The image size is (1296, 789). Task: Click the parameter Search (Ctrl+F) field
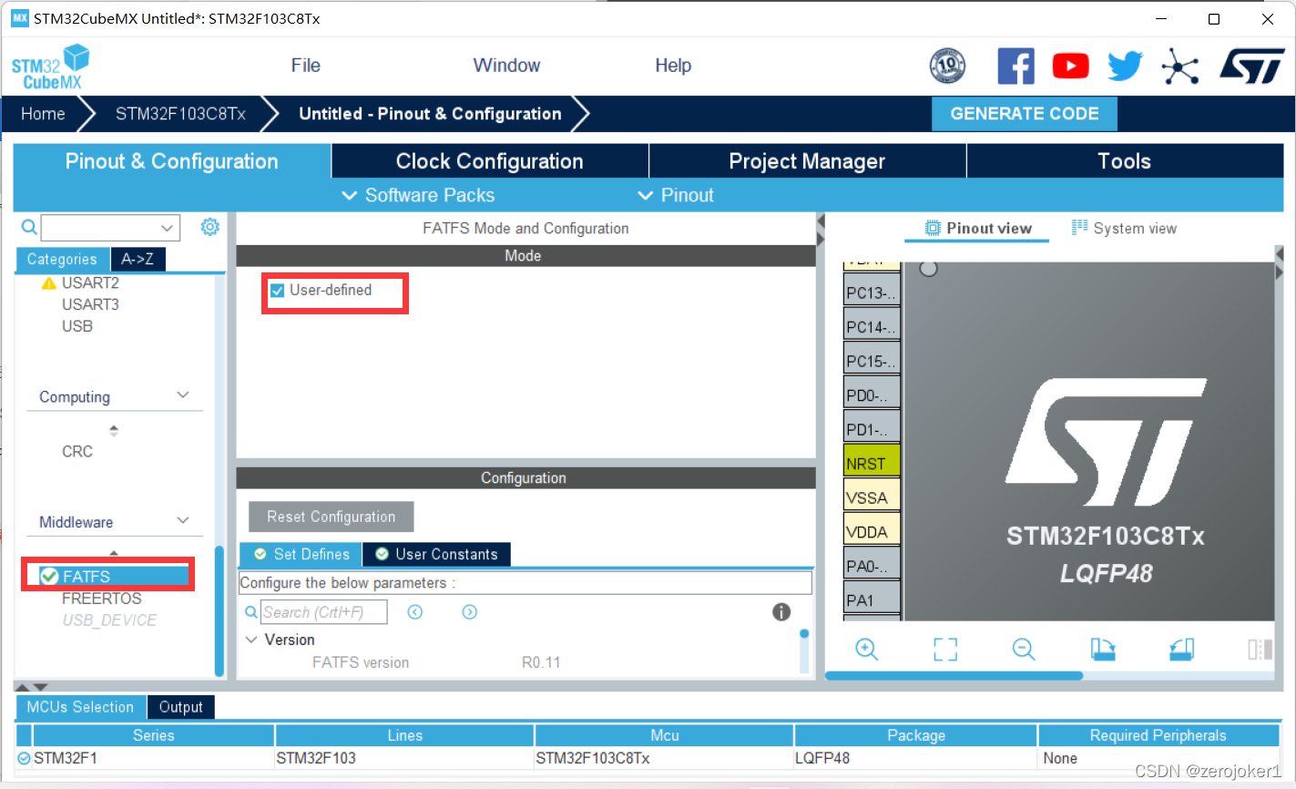click(324, 612)
